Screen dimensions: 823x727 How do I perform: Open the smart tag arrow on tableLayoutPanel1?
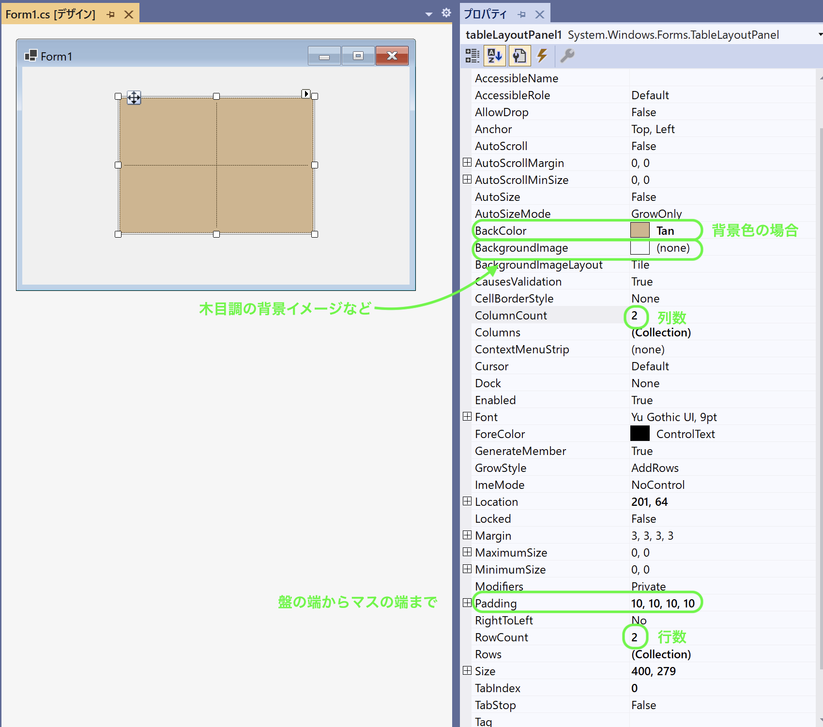pyautogui.click(x=306, y=93)
